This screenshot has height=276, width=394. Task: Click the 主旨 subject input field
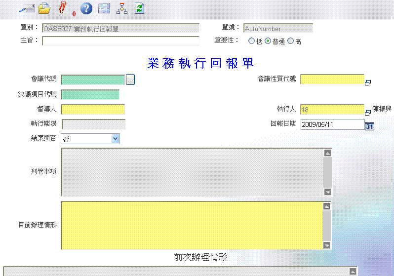click(120, 41)
